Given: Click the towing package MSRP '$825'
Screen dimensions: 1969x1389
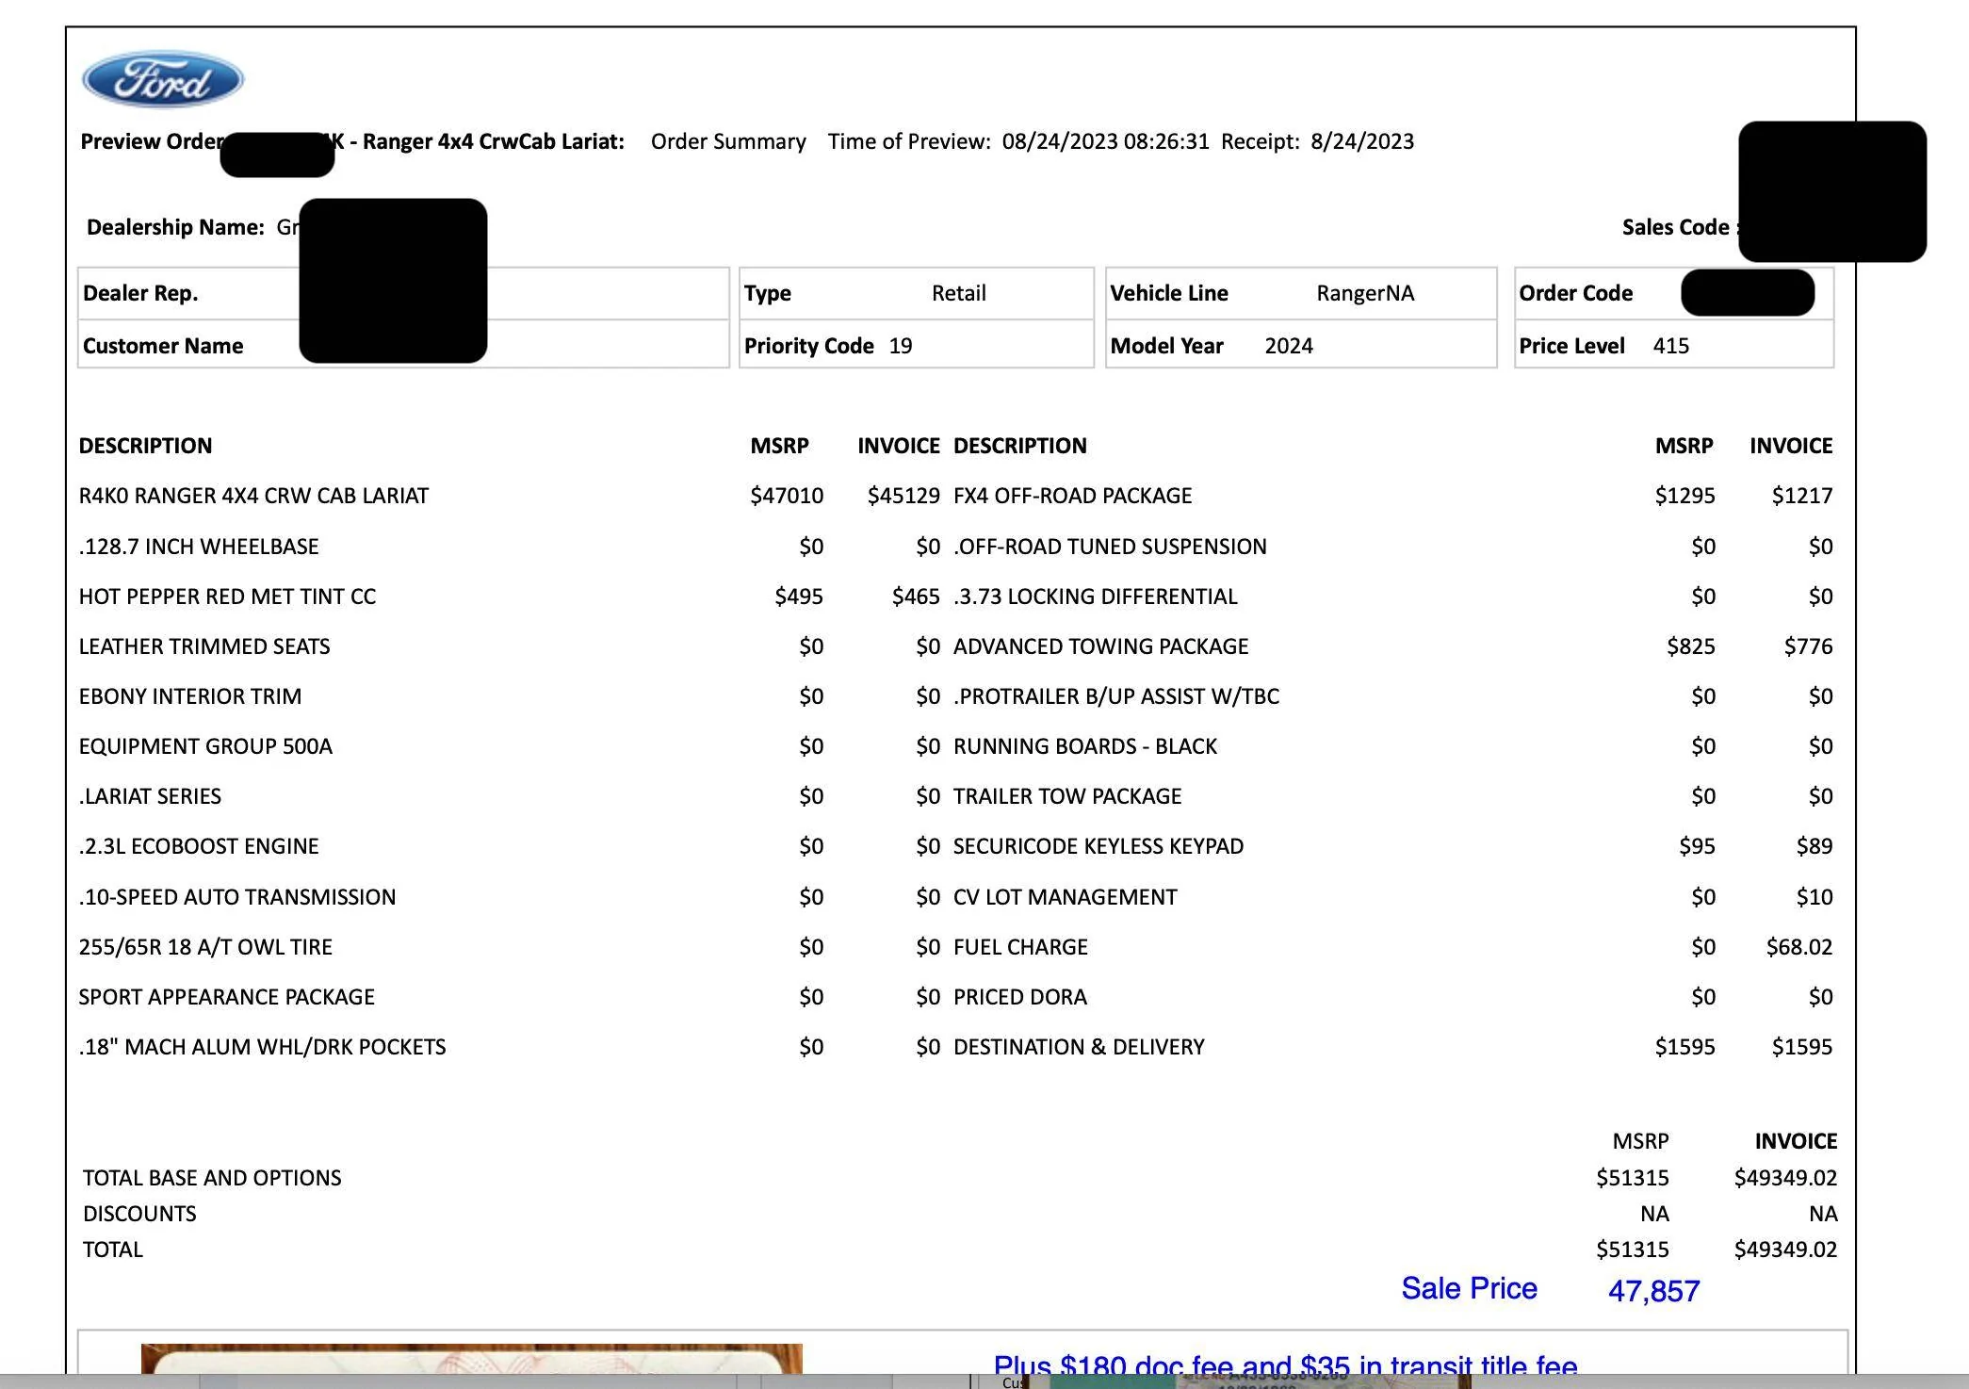Looking at the screenshot, I should coord(1691,646).
